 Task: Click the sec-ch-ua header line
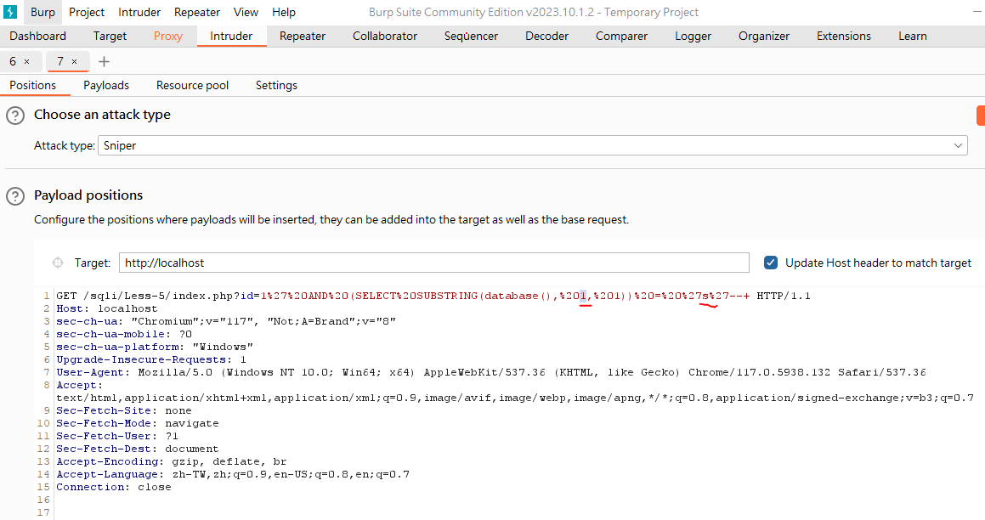[x=226, y=321]
